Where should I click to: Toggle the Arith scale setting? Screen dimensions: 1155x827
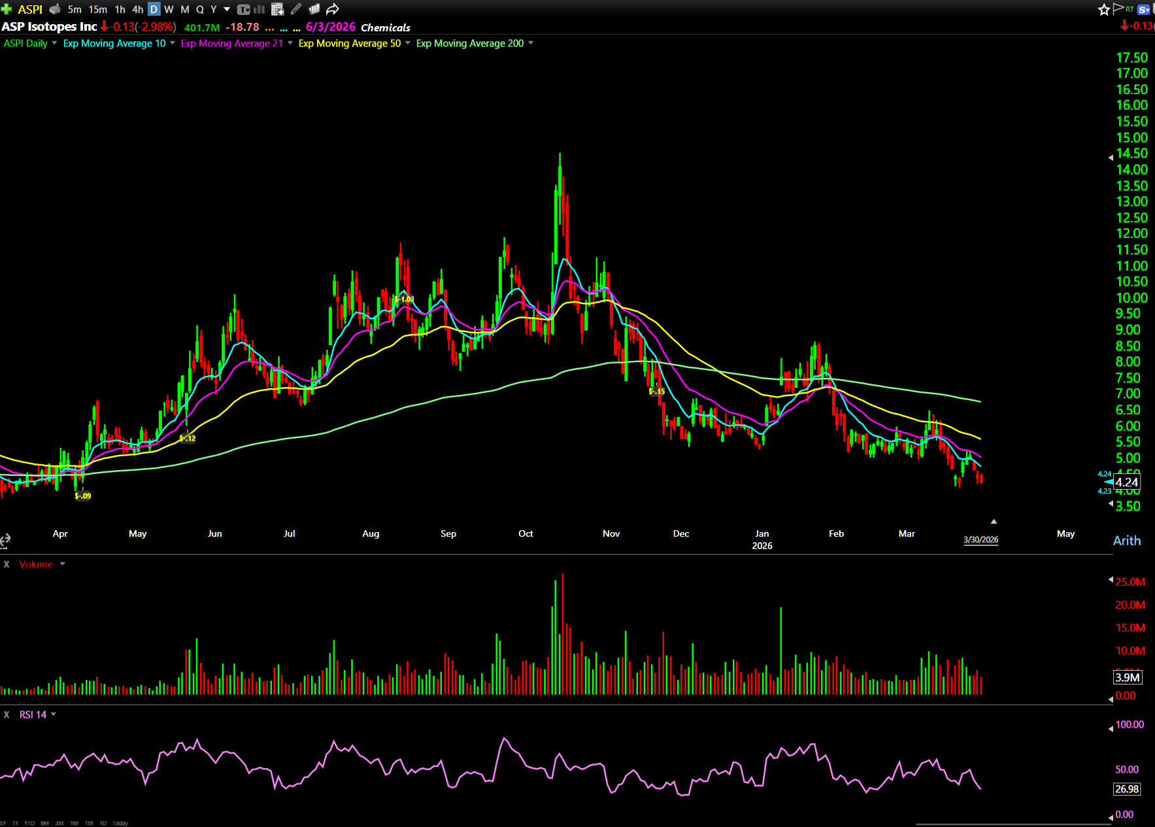pos(1126,541)
